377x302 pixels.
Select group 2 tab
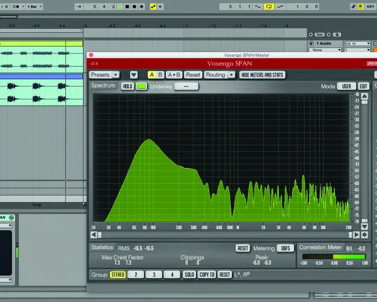(x=136, y=274)
